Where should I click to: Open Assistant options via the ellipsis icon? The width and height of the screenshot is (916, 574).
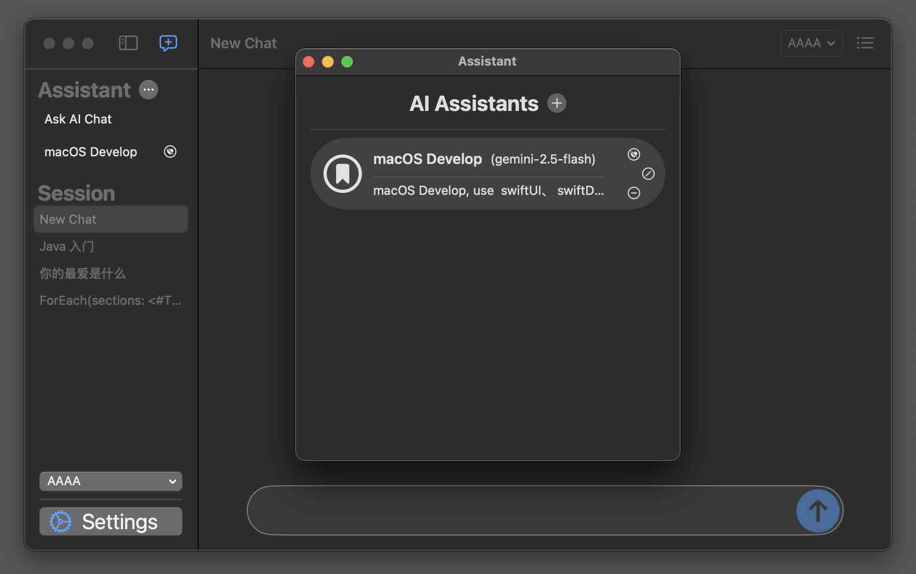148,89
